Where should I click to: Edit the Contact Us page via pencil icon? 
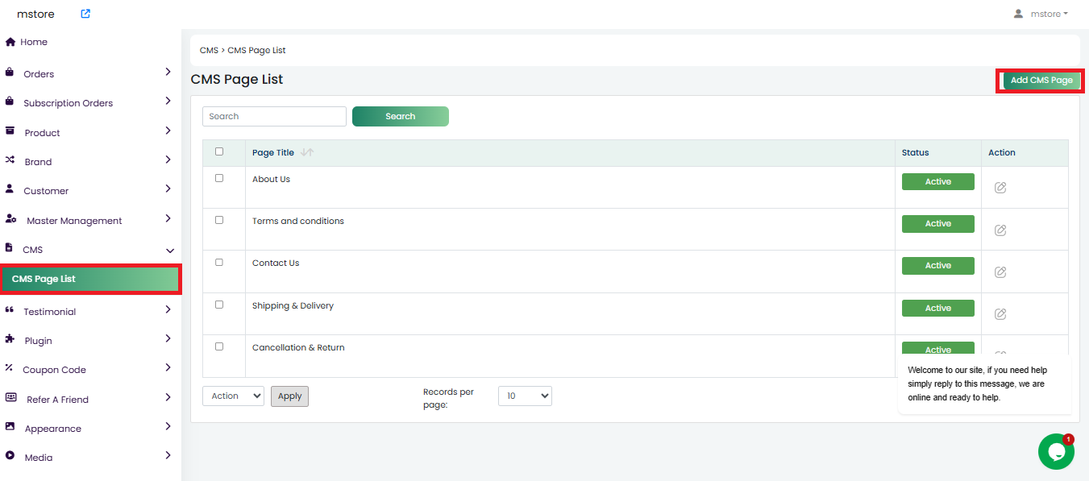pyautogui.click(x=1000, y=272)
